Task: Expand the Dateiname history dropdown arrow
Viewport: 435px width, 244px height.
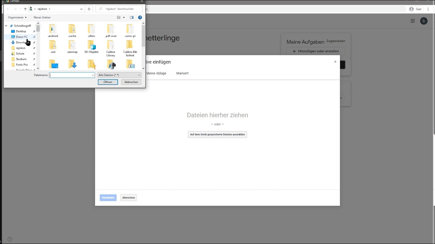Action: (92, 75)
